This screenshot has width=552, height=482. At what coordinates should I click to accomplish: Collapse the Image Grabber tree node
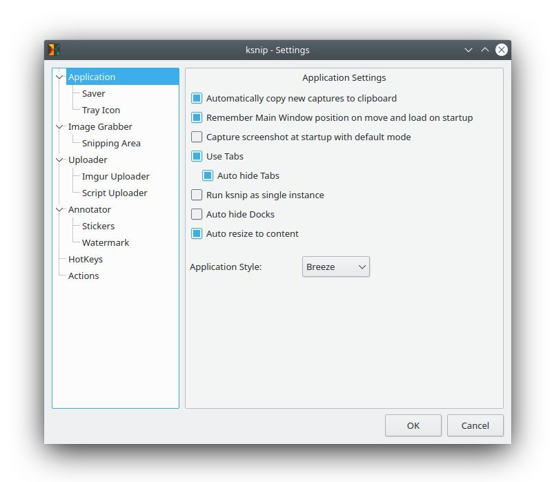coord(59,126)
